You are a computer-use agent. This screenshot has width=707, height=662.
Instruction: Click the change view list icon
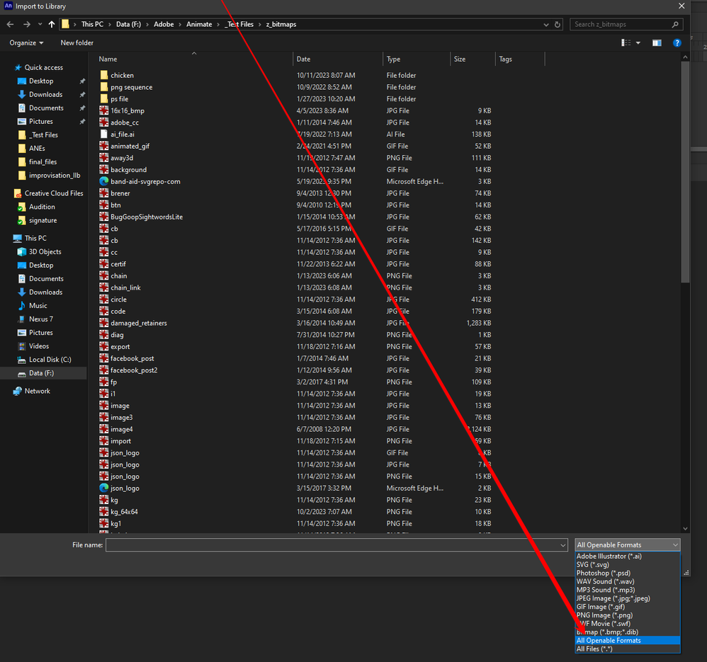coord(626,42)
